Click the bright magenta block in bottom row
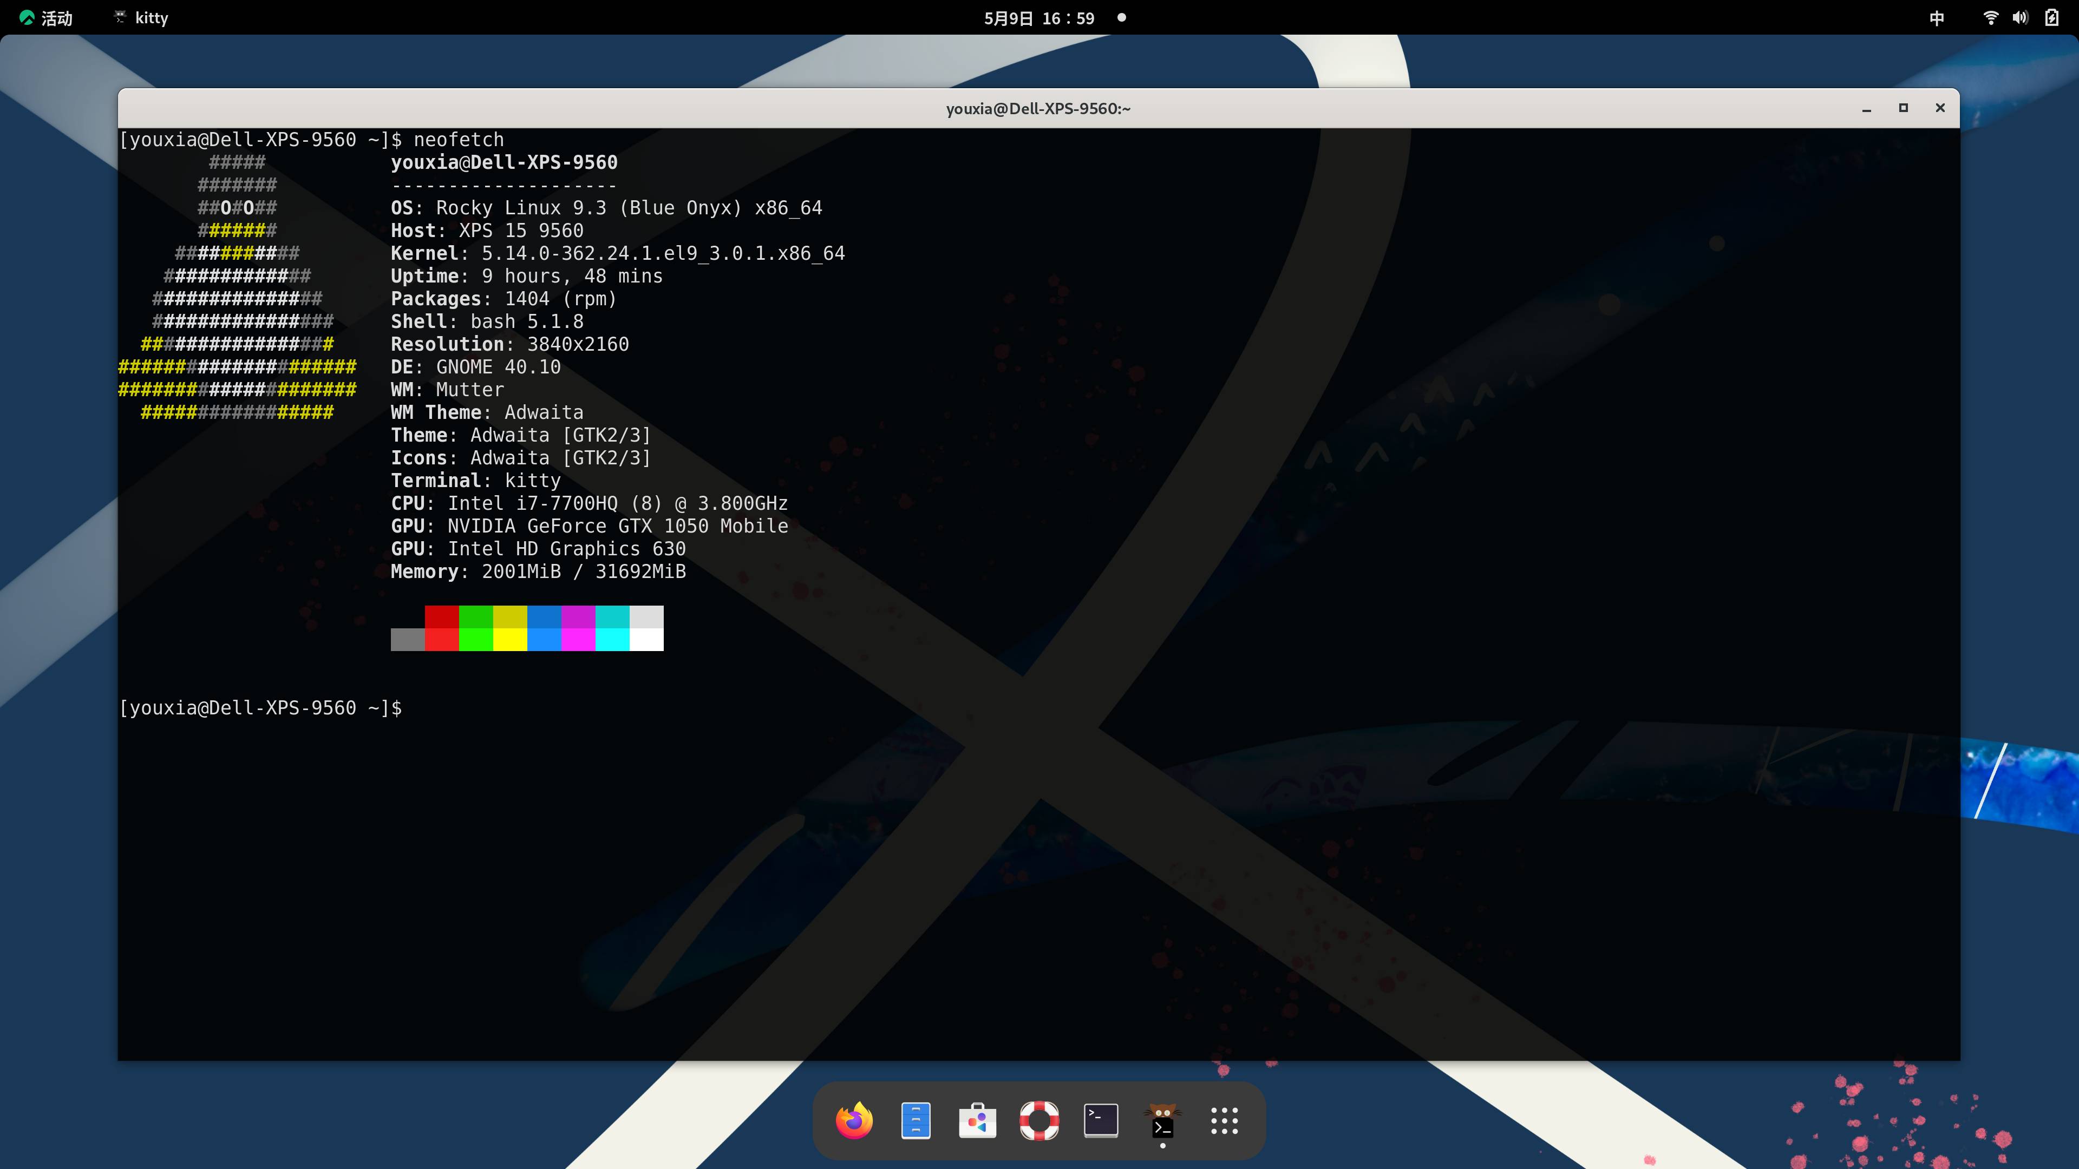The image size is (2079, 1169). tap(578, 640)
